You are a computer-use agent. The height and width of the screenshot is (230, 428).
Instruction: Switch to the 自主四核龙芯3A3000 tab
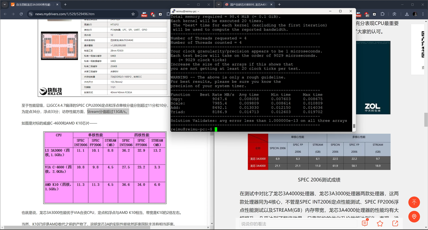coord(33,5)
